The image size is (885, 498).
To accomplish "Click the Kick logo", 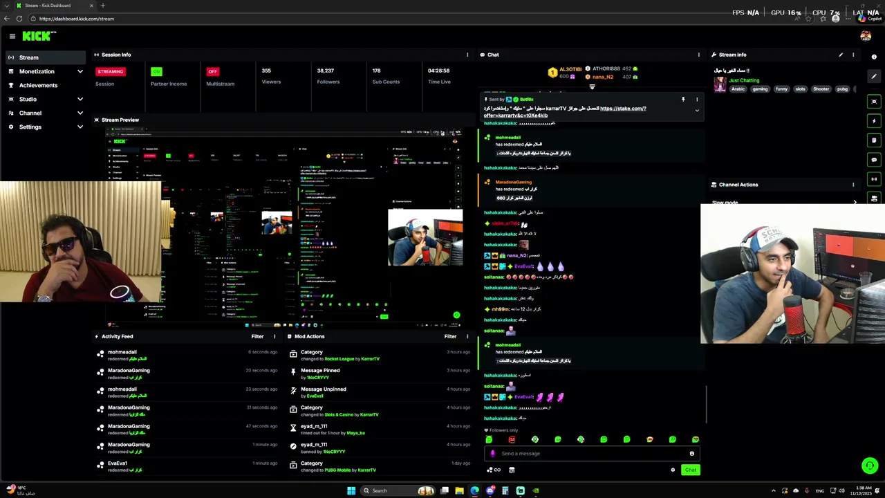I will pyautogui.click(x=39, y=36).
